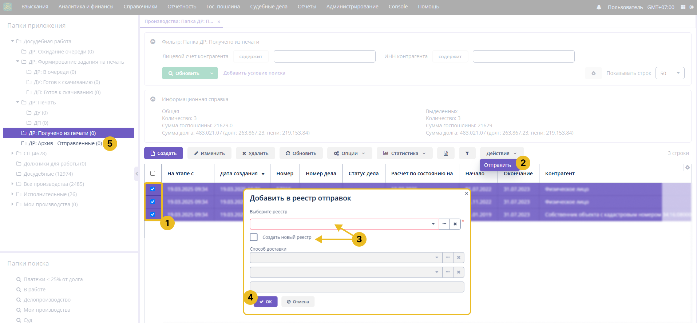Click the funnel filter icon button

pyautogui.click(x=467, y=153)
